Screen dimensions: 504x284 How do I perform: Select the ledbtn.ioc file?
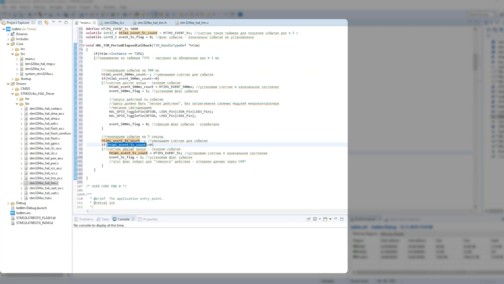[23, 213]
